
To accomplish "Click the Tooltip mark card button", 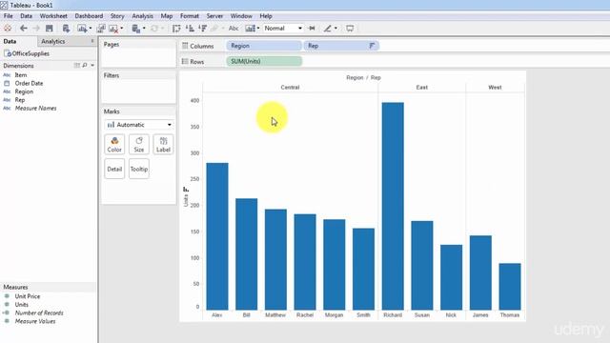I will [139, 169].
